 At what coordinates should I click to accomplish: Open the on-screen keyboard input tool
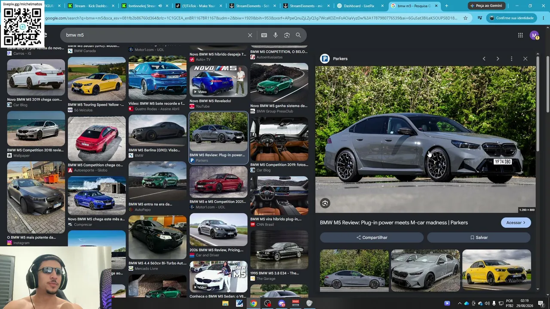point(264,35)
